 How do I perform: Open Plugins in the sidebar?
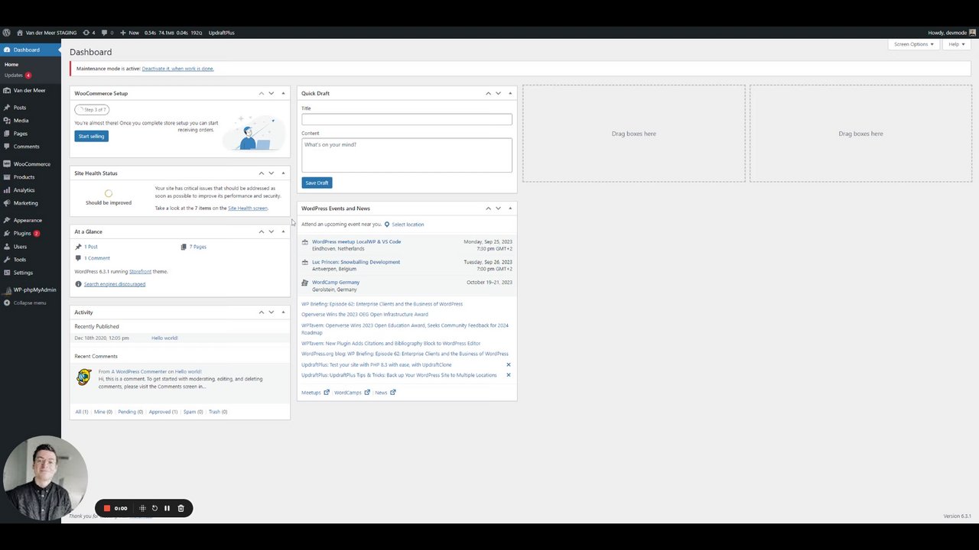click(x=22, y=233)
